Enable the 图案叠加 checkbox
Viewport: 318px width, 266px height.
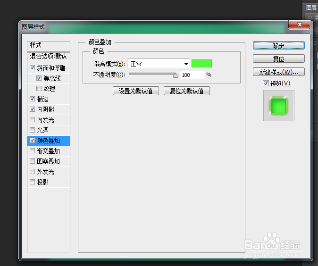[32, 161]
